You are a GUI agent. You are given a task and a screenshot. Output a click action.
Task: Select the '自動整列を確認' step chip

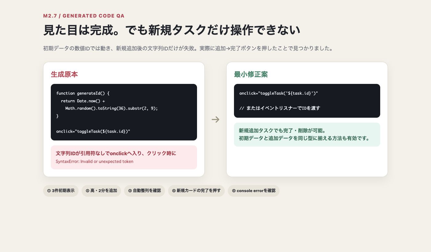(144, 191)
